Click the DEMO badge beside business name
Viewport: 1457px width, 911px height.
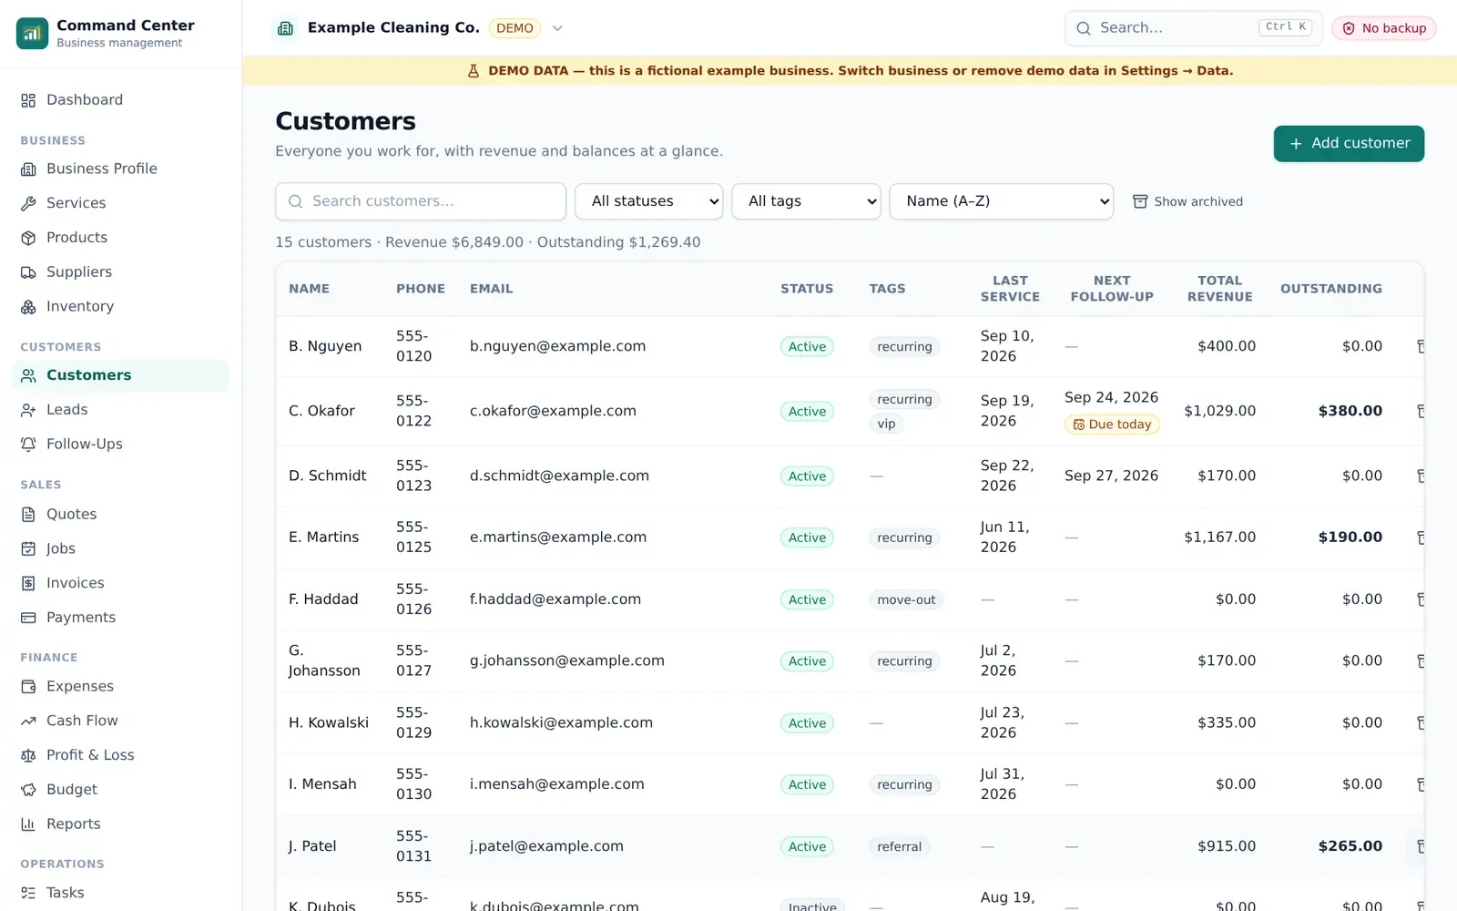click(515, 28)
